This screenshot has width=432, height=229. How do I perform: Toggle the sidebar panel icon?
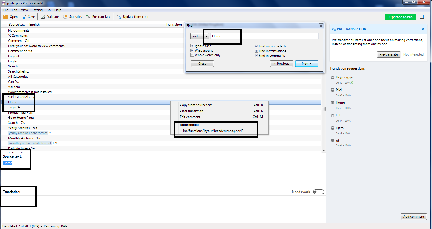click(422, 17)
